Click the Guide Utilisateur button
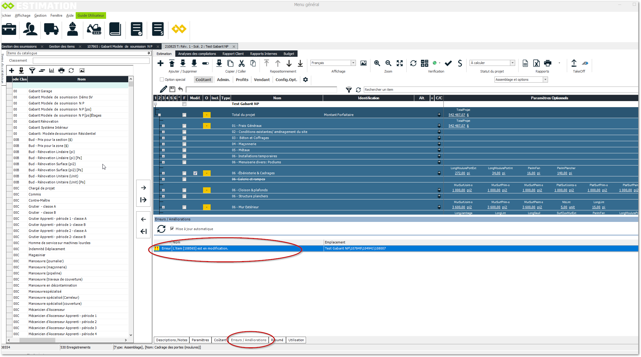The width and height of the screenshot is (641, 357). coord(91,15)
